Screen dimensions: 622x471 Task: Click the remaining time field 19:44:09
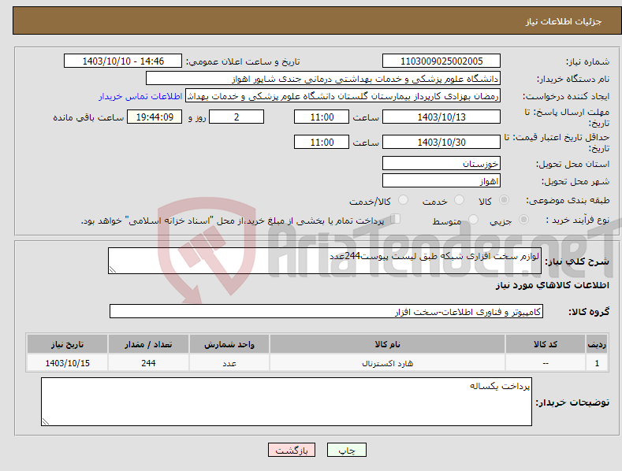(155, 117)
